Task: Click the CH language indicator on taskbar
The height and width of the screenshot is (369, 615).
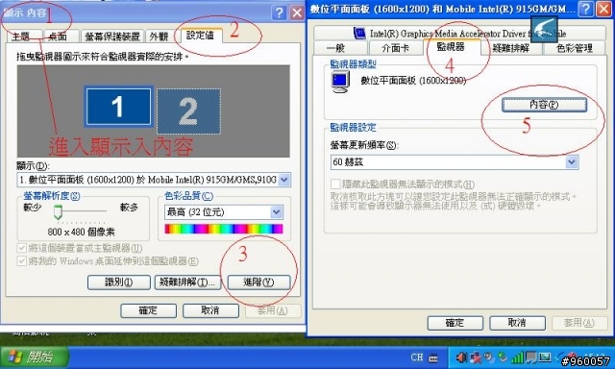Action: point(417,357)
